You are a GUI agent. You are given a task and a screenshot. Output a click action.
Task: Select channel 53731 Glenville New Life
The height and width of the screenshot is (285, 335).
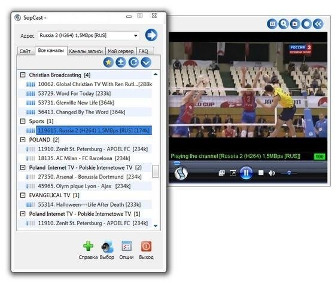click(x=76, y=103)
